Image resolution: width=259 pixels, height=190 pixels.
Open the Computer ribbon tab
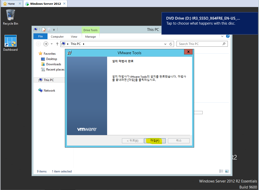click(x=57, y=37)
